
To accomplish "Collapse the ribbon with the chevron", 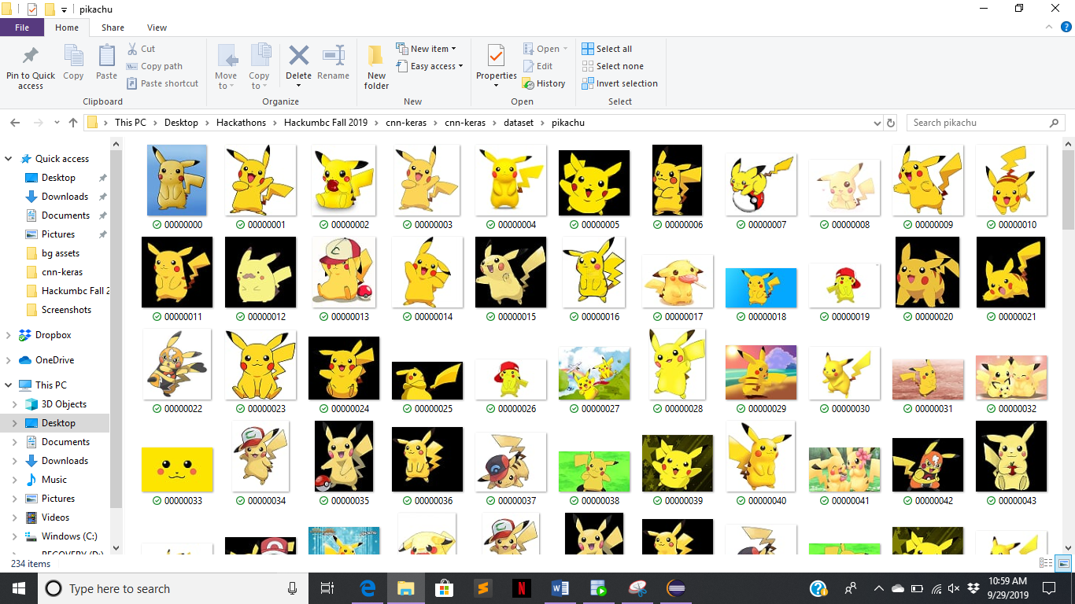I will [x=1050, y=27].
